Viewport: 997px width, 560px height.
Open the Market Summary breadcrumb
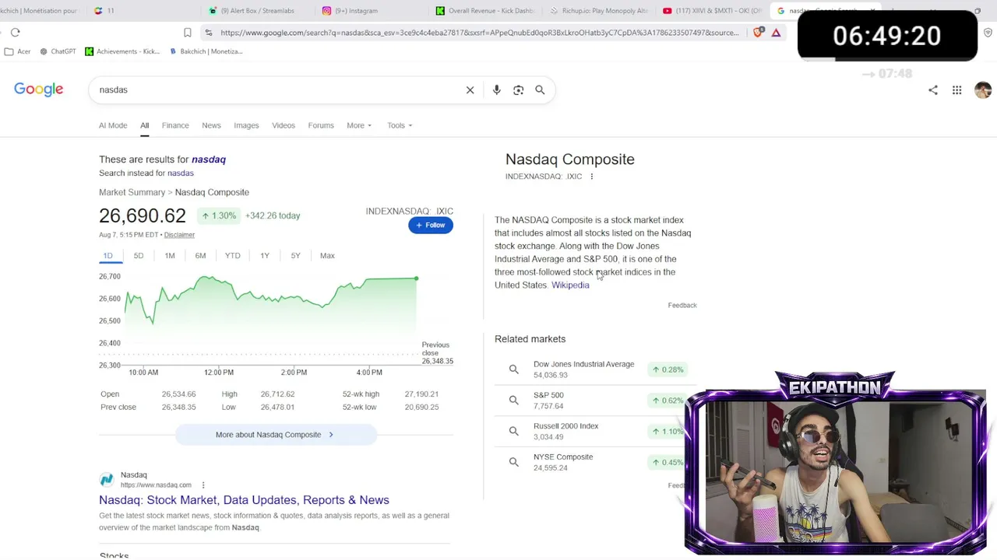[132, 192]
